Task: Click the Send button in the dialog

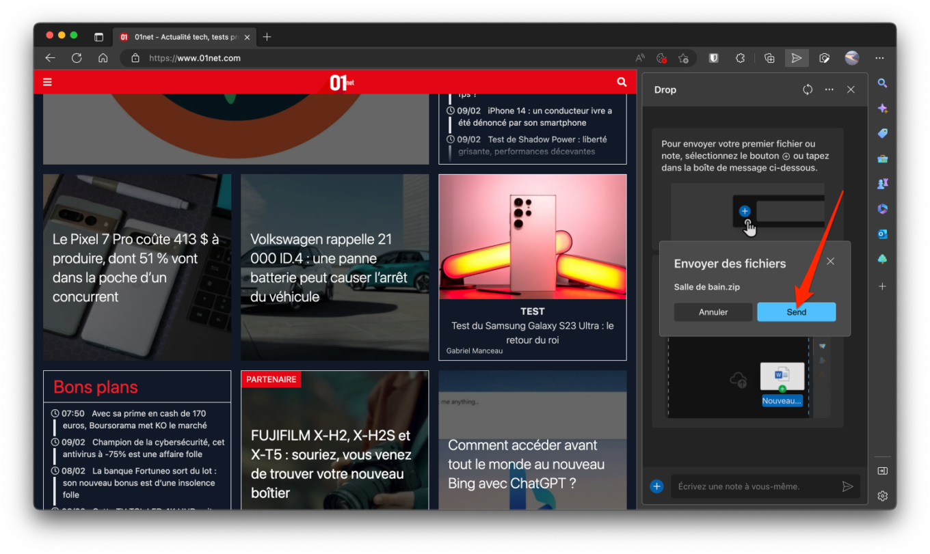Action: pyautogui.click(x=796, y=312)
